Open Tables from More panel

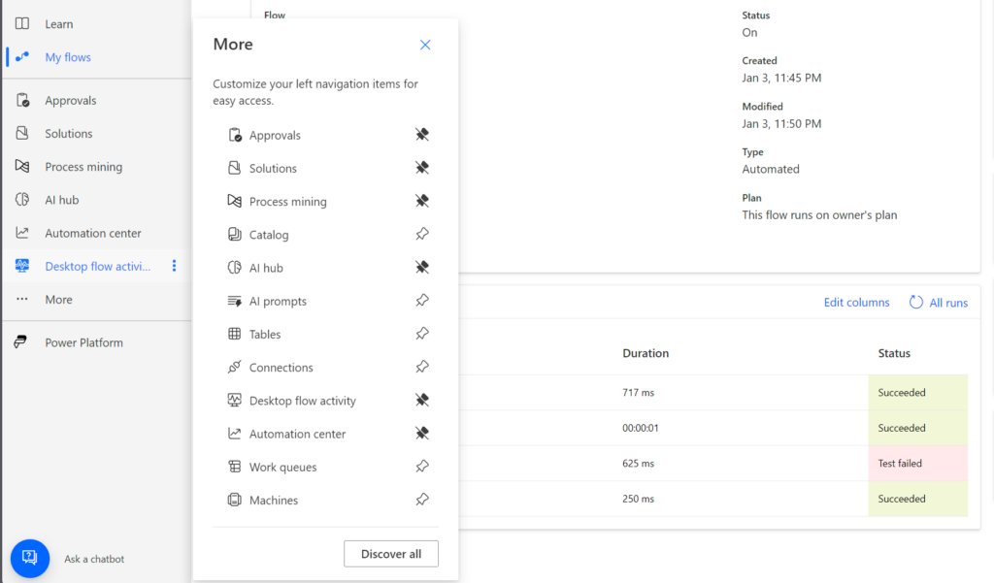(x=264, y=334)
